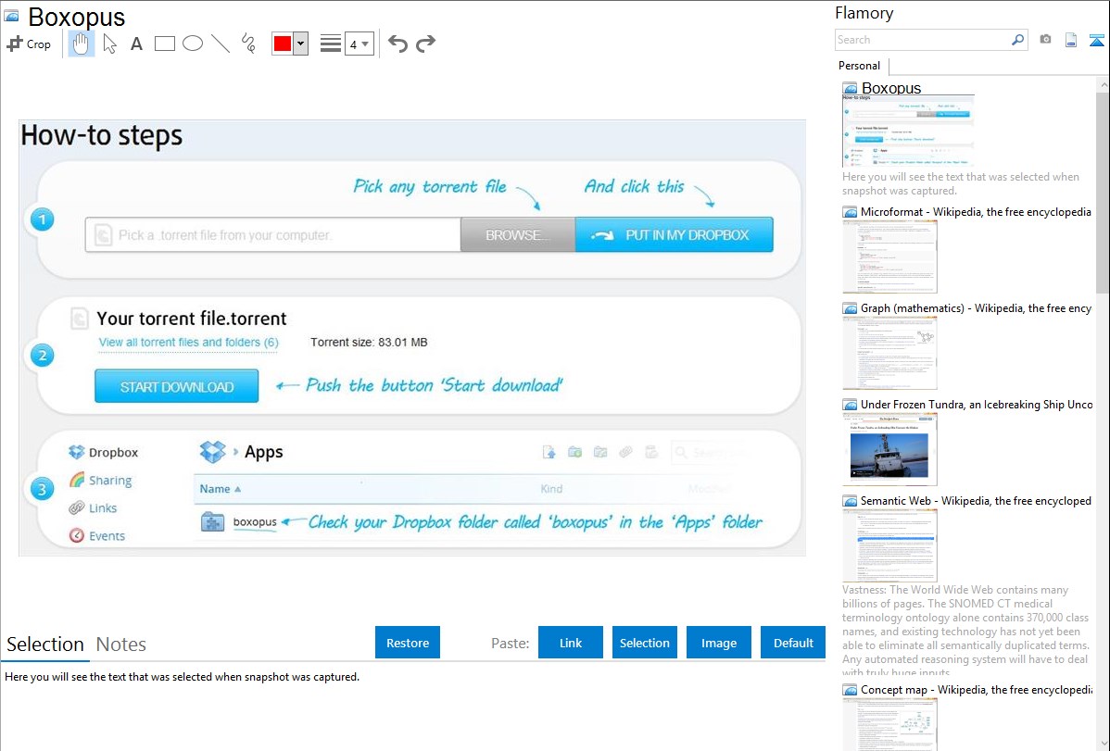Click the Boxopus title icon at top left

[x=12, y=16]
